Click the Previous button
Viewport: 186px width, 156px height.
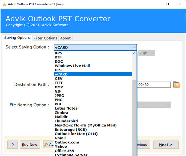click(143, 145)
